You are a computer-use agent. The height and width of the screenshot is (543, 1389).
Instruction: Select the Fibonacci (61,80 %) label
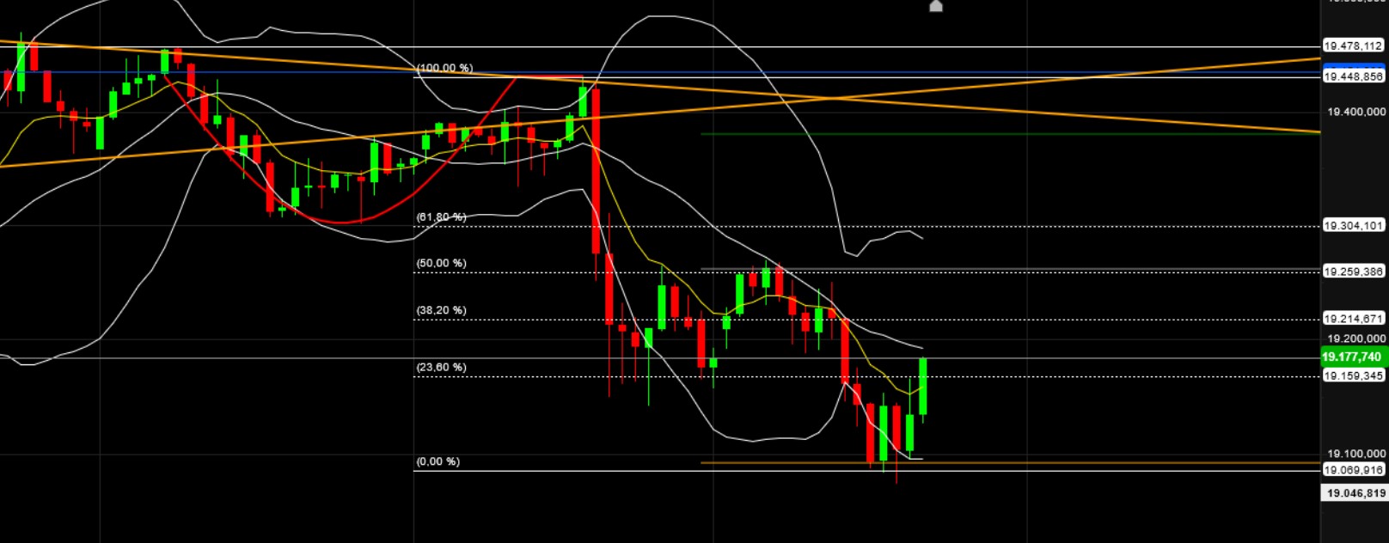tap(441, 217)
